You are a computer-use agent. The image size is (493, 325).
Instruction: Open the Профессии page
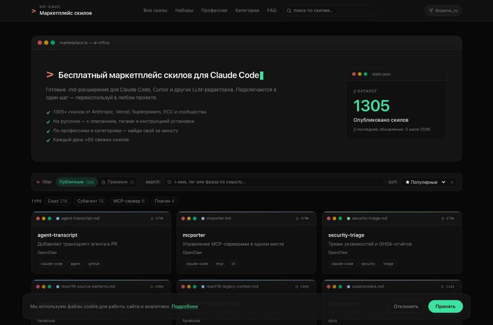click(214, 10)
